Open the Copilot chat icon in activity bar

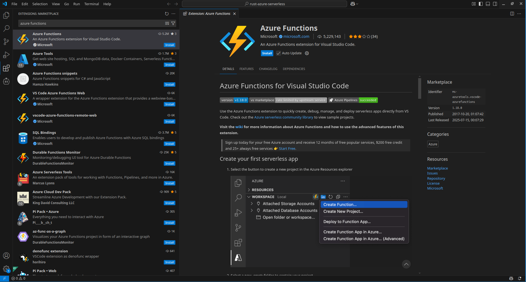(6, 81)
